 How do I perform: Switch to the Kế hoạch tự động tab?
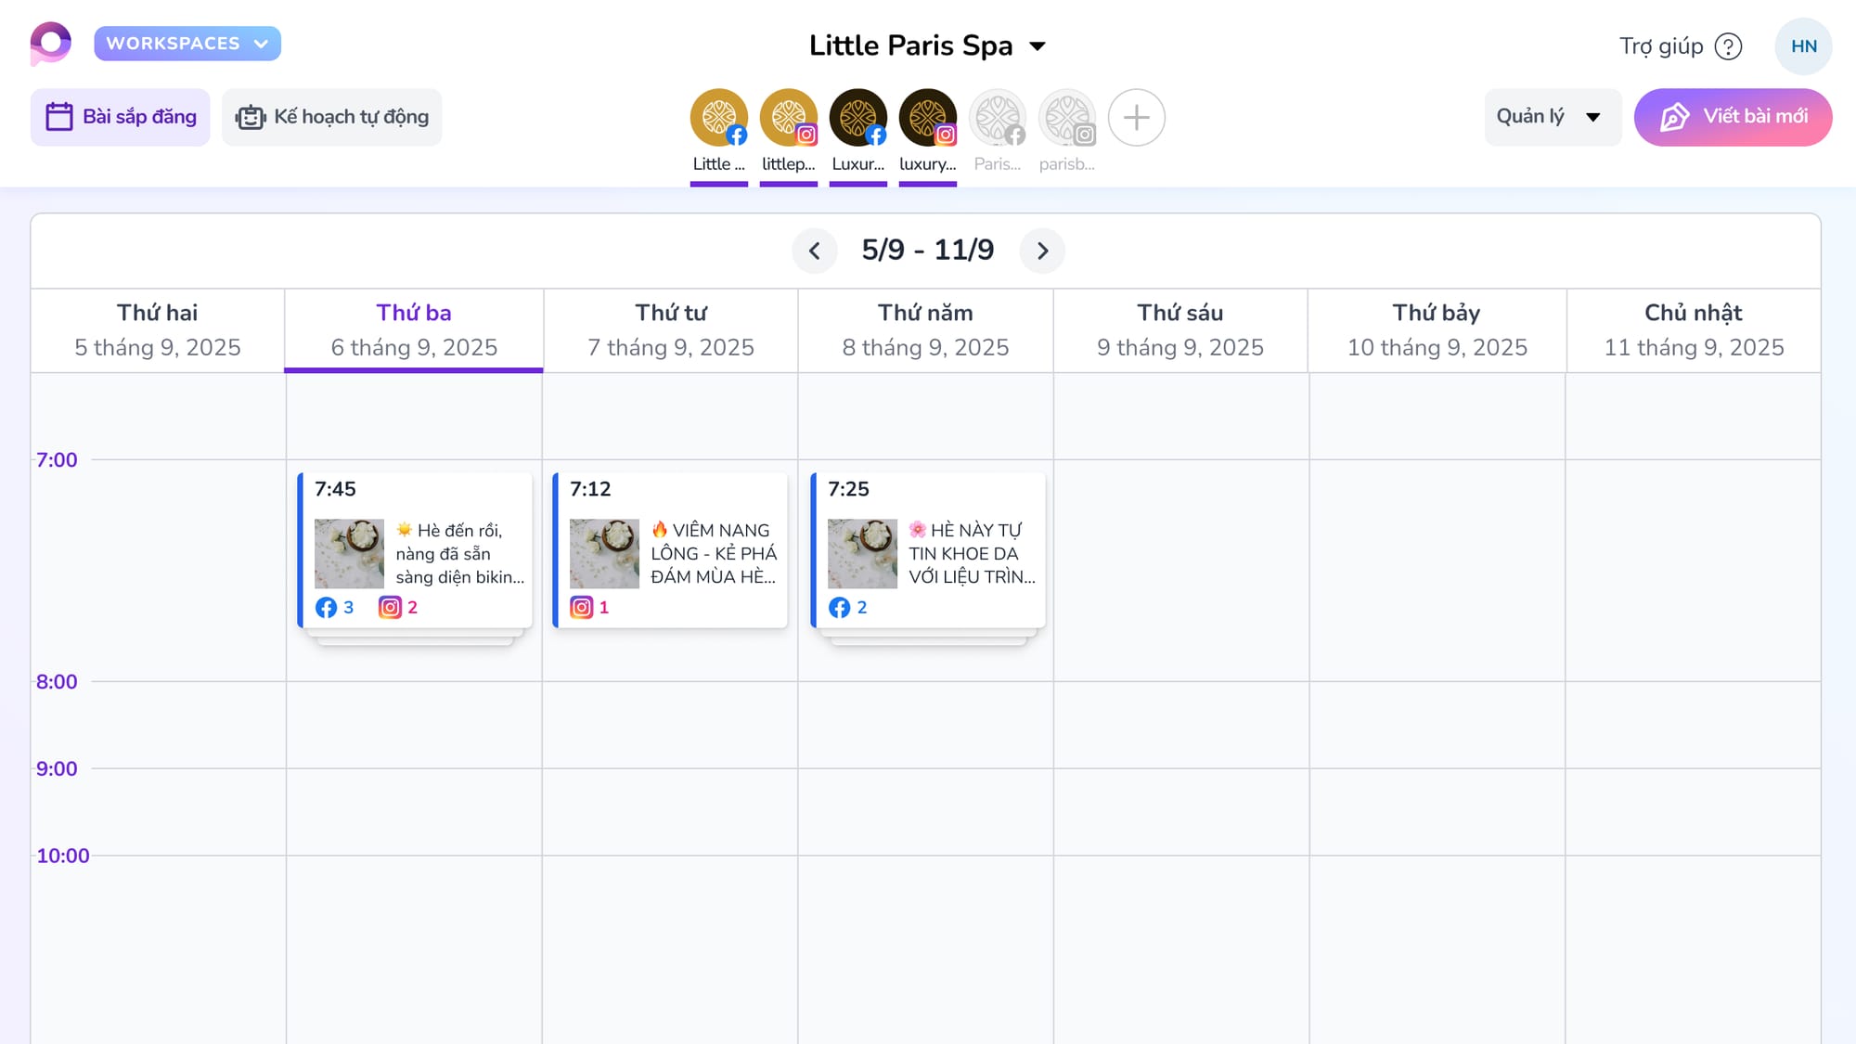coord(332,117)
